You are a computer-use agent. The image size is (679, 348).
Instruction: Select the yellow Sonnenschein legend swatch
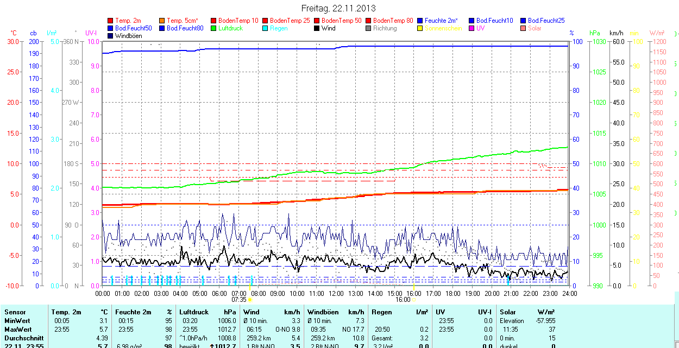pos(420,28)
